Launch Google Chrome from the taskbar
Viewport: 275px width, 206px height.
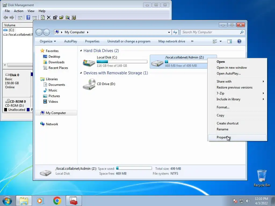click(x=57, y=201)
